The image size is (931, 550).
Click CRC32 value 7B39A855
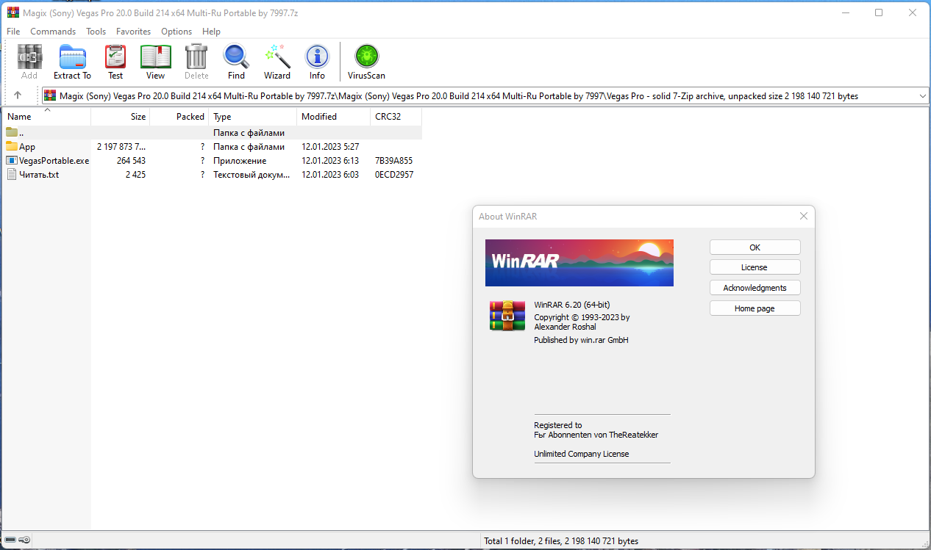(x=393, y=161)
